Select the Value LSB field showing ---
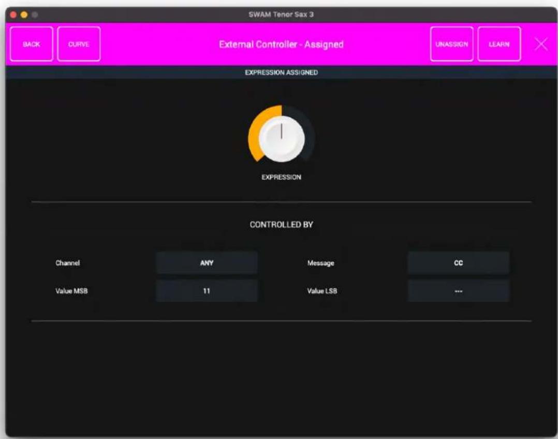 click(459, 291)
